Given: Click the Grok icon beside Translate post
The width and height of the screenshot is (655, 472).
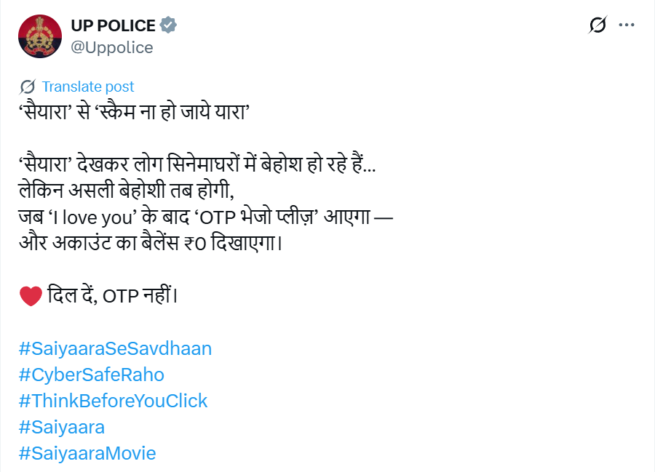Looking at the screenshot, I should (x=28, y=87).
